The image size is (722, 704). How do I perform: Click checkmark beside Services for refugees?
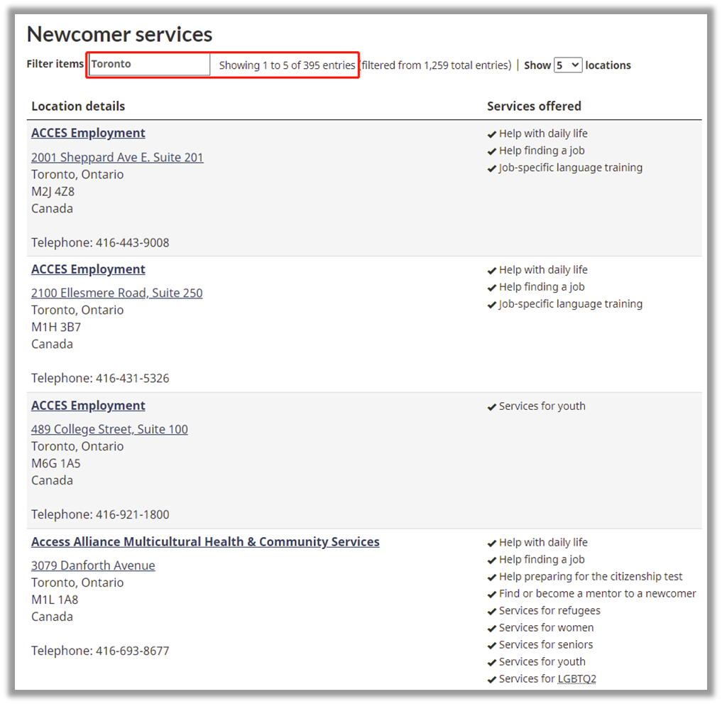(492, 612)
